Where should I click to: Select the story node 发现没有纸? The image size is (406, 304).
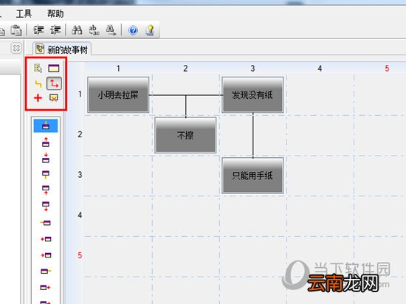[252, 94]
